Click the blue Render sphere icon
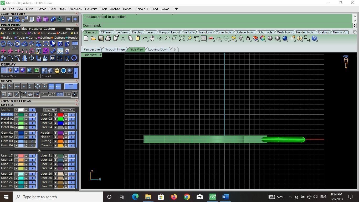 285,38
